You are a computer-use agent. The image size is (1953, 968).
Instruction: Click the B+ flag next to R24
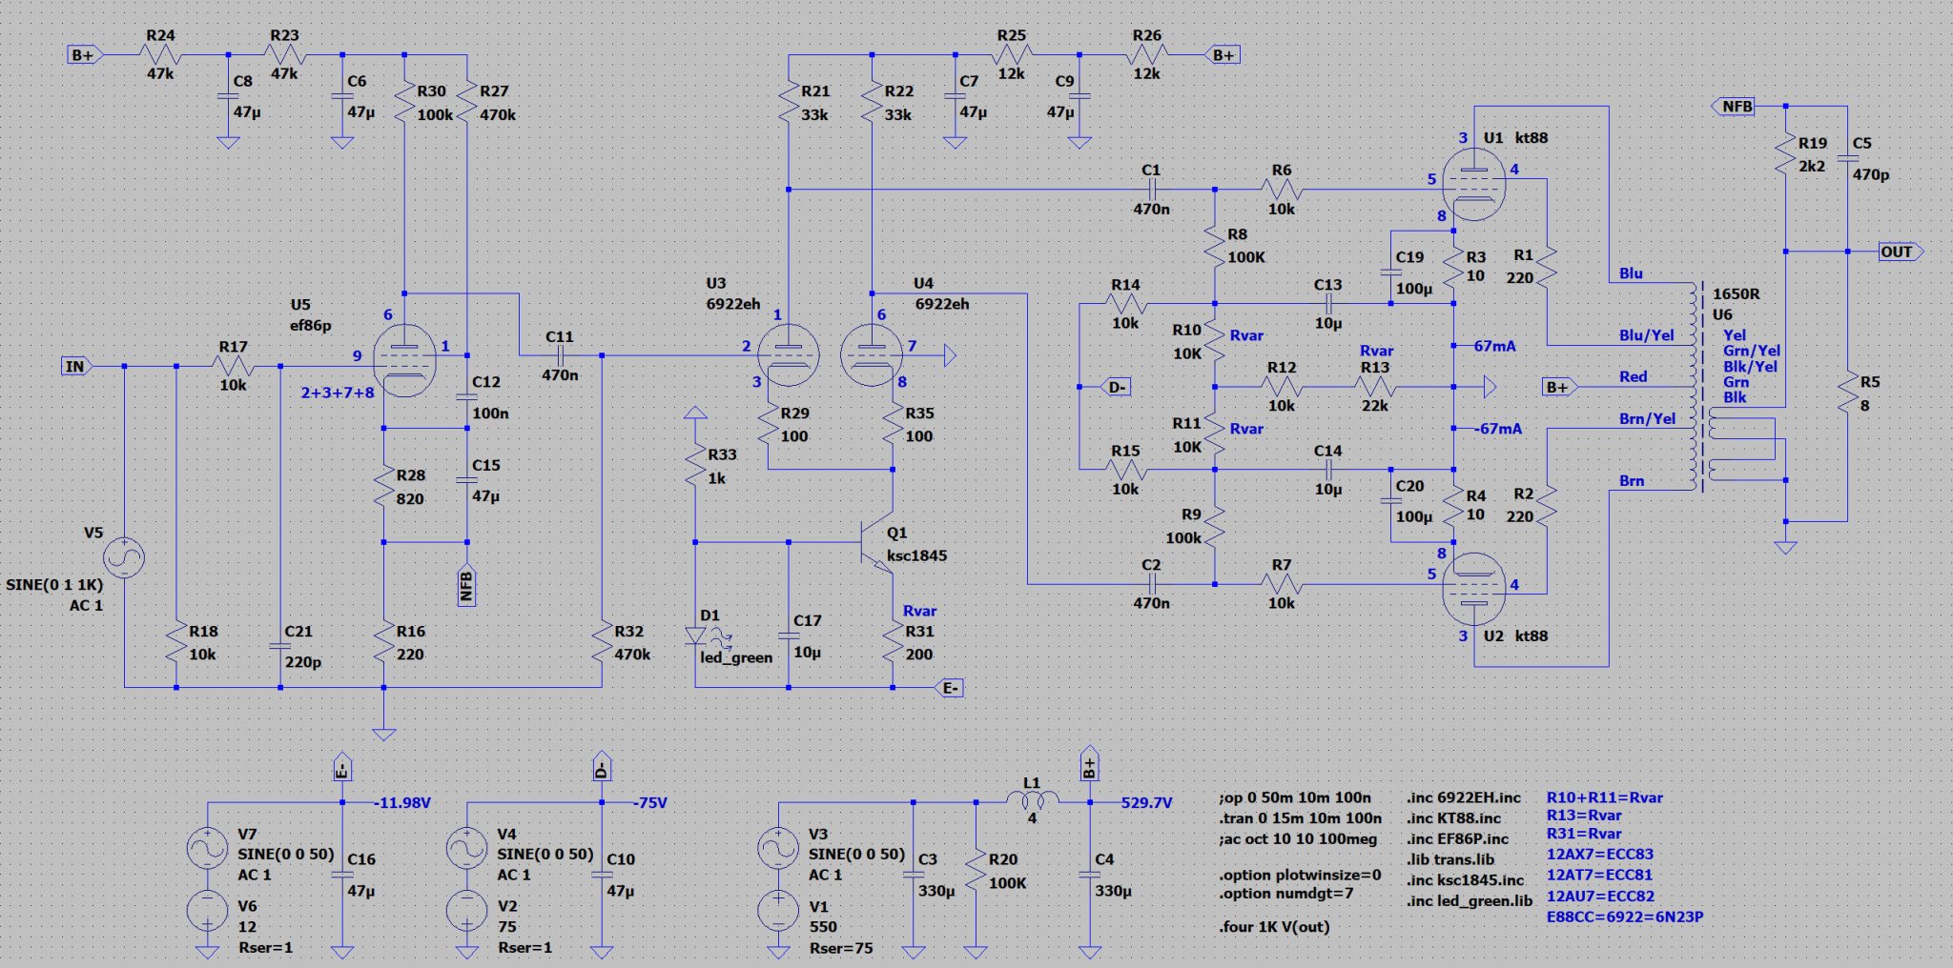point(84,55)
